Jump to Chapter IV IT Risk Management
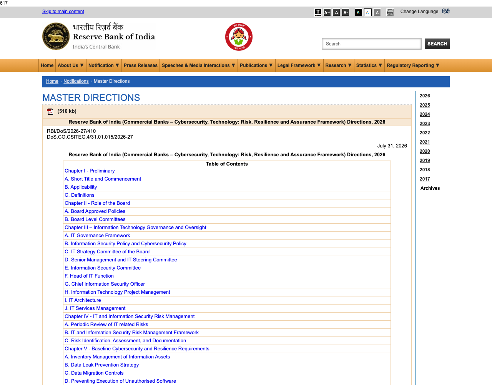 pos(130,316)
